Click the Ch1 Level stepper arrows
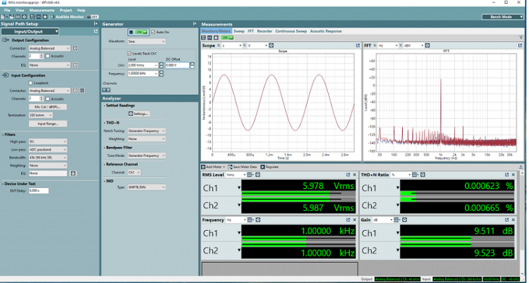The width and height of the screenshot is (529, 283). [x=161, y=65]
